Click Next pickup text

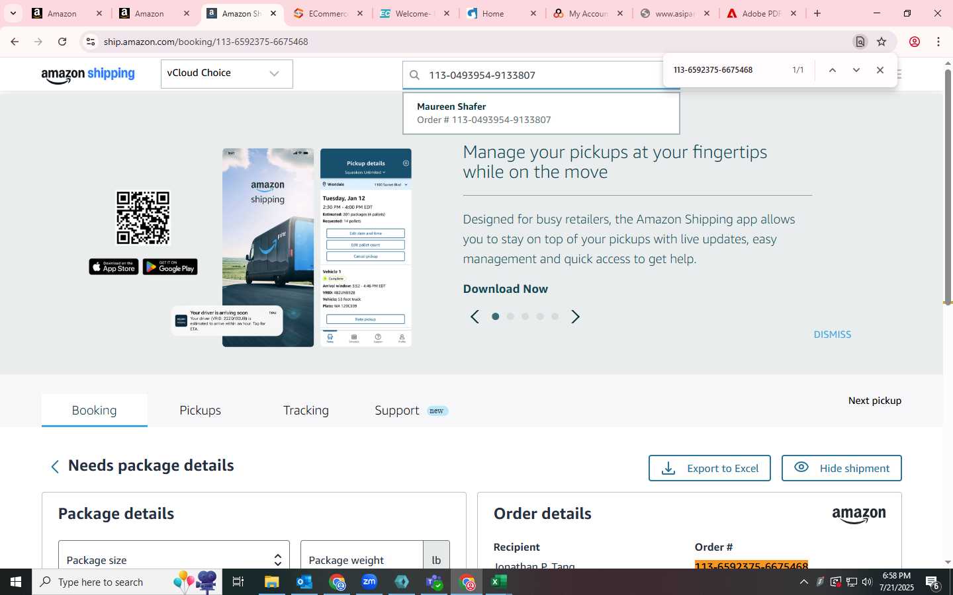click(875, 401)
